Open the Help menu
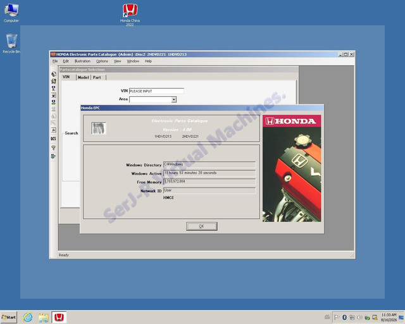Viewport: 405px width, 324px height. click(x=148, y=61)
